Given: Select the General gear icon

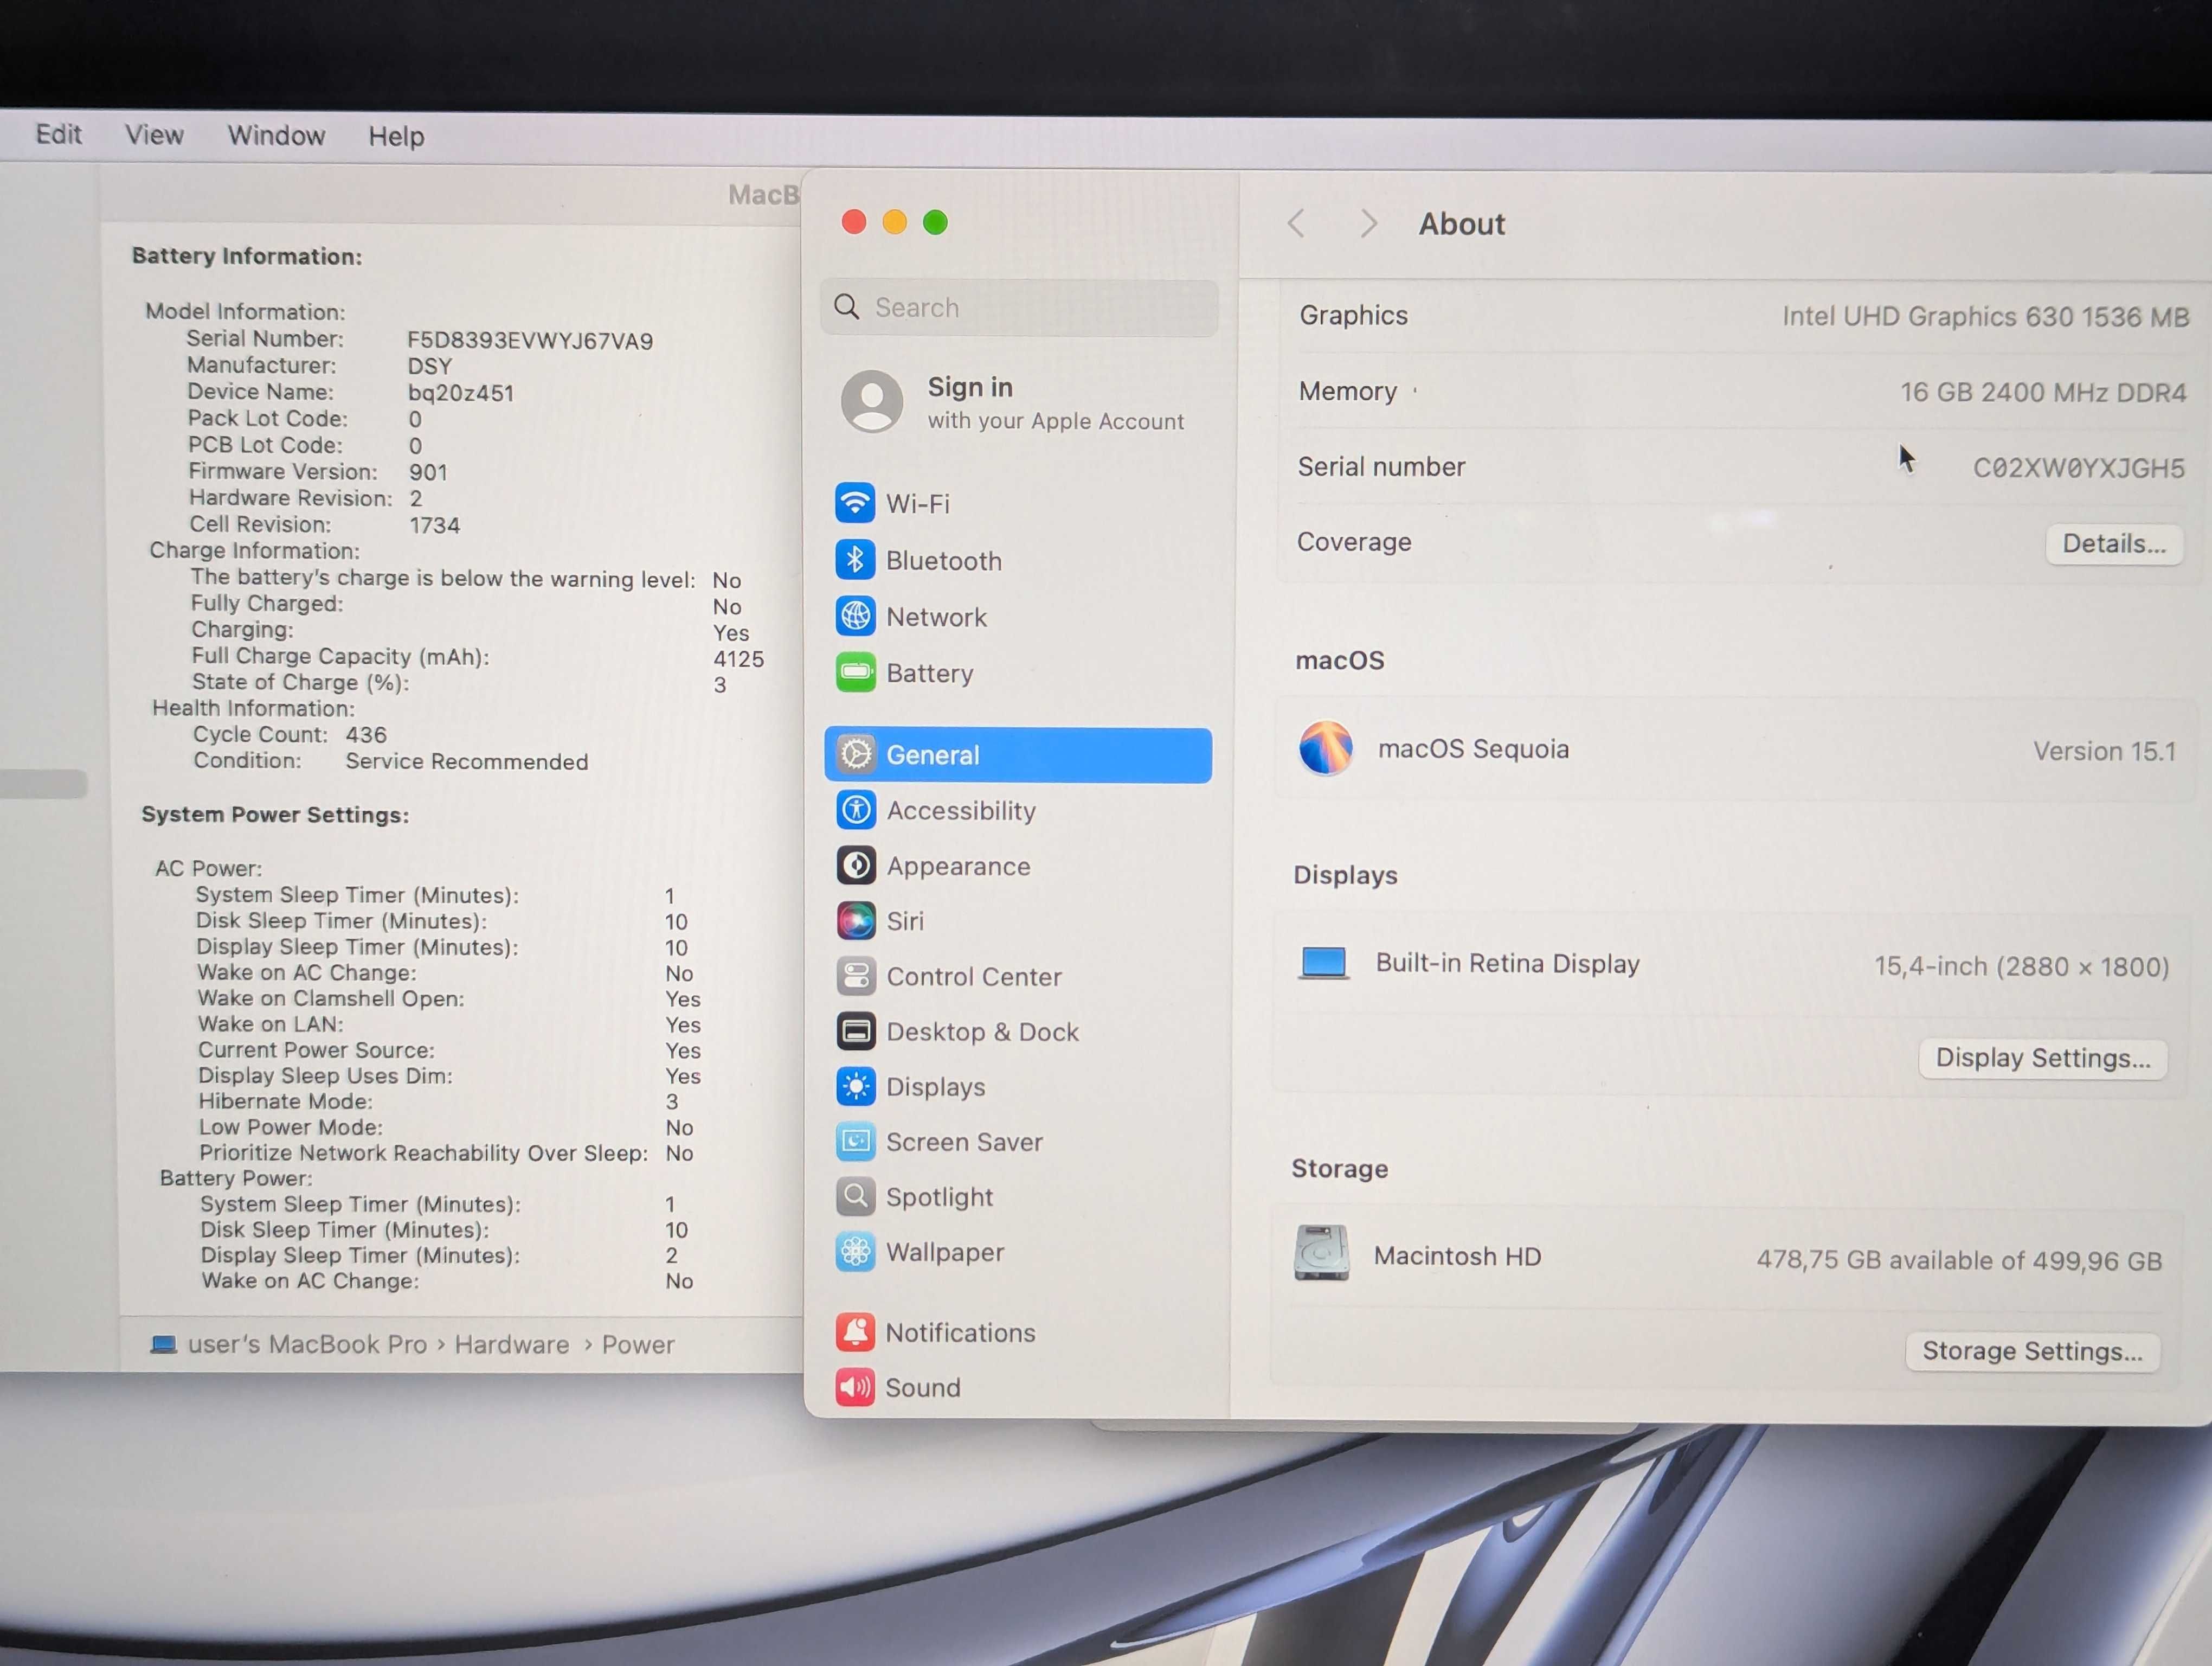Looking at the screenshot, I should (856, 754).
